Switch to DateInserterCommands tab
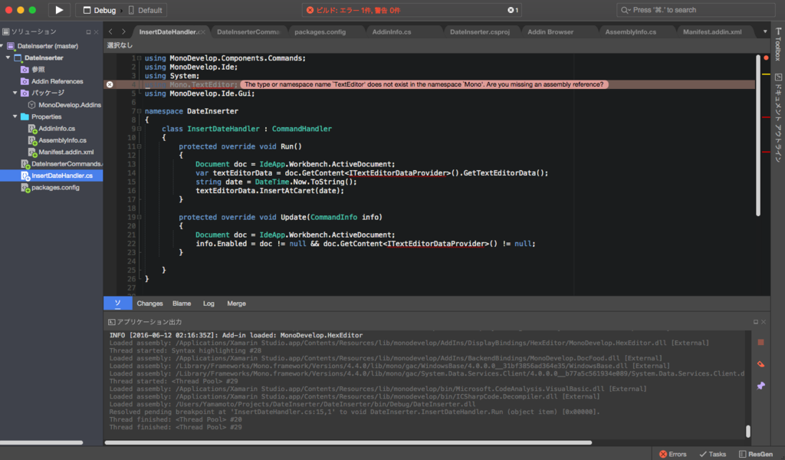The height and width of the screenshot is (460, 785). tap(248, 31)
